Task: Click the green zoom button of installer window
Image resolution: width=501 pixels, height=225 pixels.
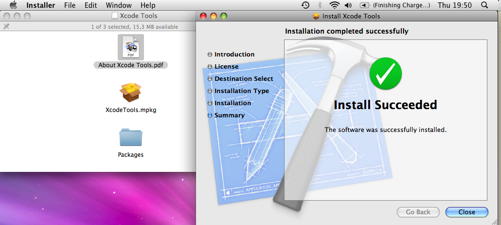Action: click(x=224, y=16)
